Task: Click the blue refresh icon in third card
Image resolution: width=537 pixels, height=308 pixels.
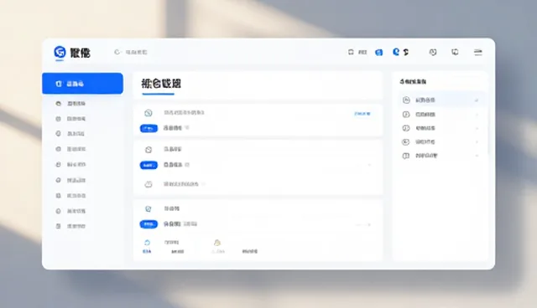Action: click(147, 243)
